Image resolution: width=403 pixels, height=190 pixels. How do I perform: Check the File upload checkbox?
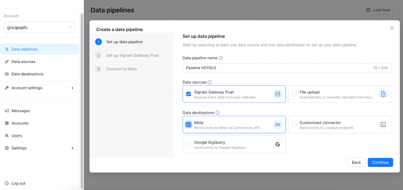click(x=294, y=94)
